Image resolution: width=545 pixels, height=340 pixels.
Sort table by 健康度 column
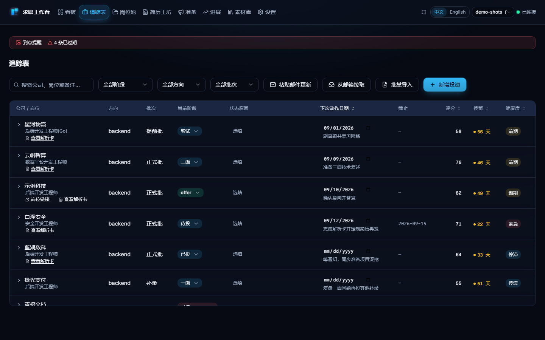[x=515, y=108]
